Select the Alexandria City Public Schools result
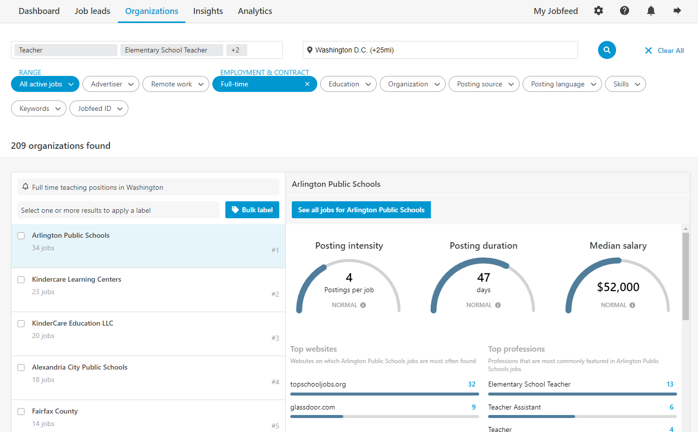The width and height of the screenshot is (698, 432). coord(148,378)
